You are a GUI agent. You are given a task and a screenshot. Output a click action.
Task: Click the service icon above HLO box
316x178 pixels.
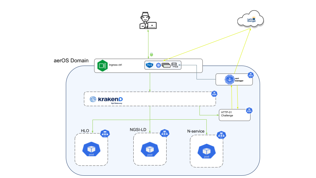tap(105, 133)
